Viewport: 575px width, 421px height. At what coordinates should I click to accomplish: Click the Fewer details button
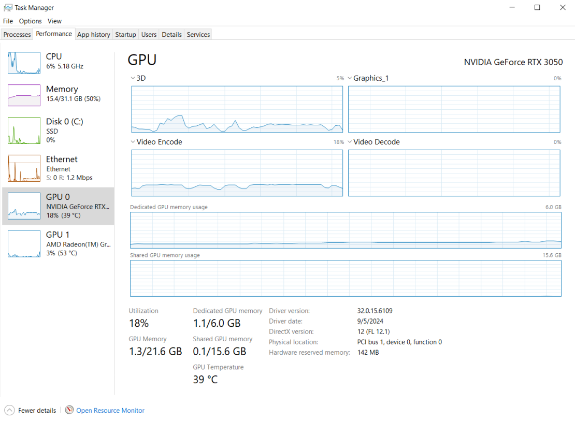[x=37, y=411]
